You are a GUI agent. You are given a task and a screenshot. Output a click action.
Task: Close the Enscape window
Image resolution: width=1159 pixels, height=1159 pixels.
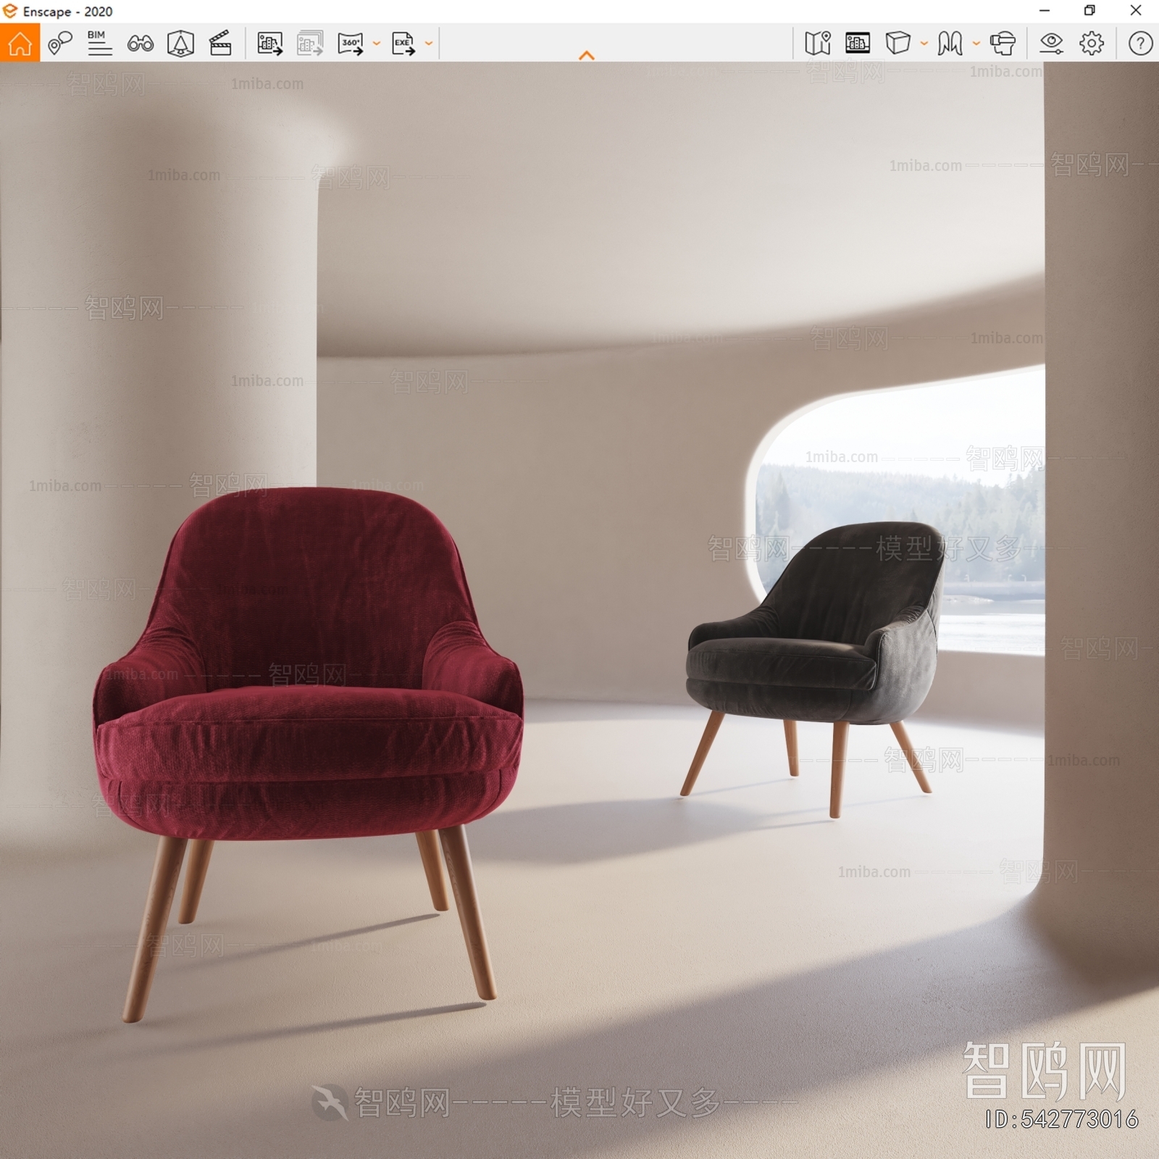1136,11
